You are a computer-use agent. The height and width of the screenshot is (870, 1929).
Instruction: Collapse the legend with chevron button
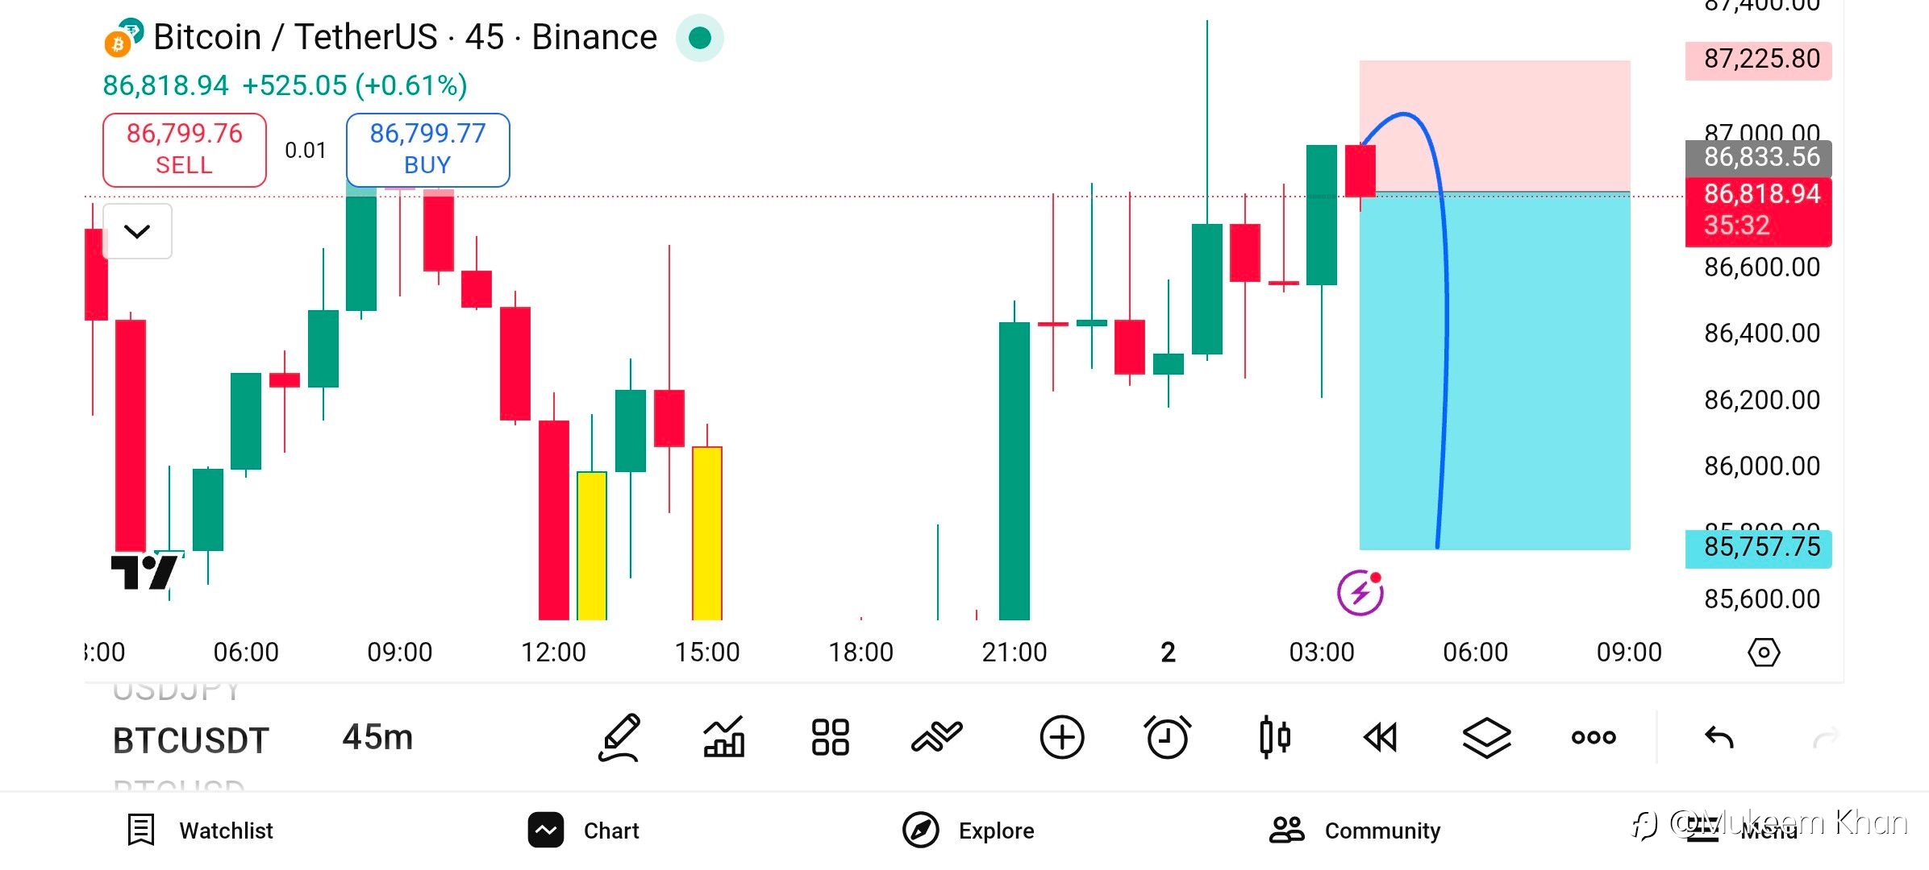coord(137,232)
